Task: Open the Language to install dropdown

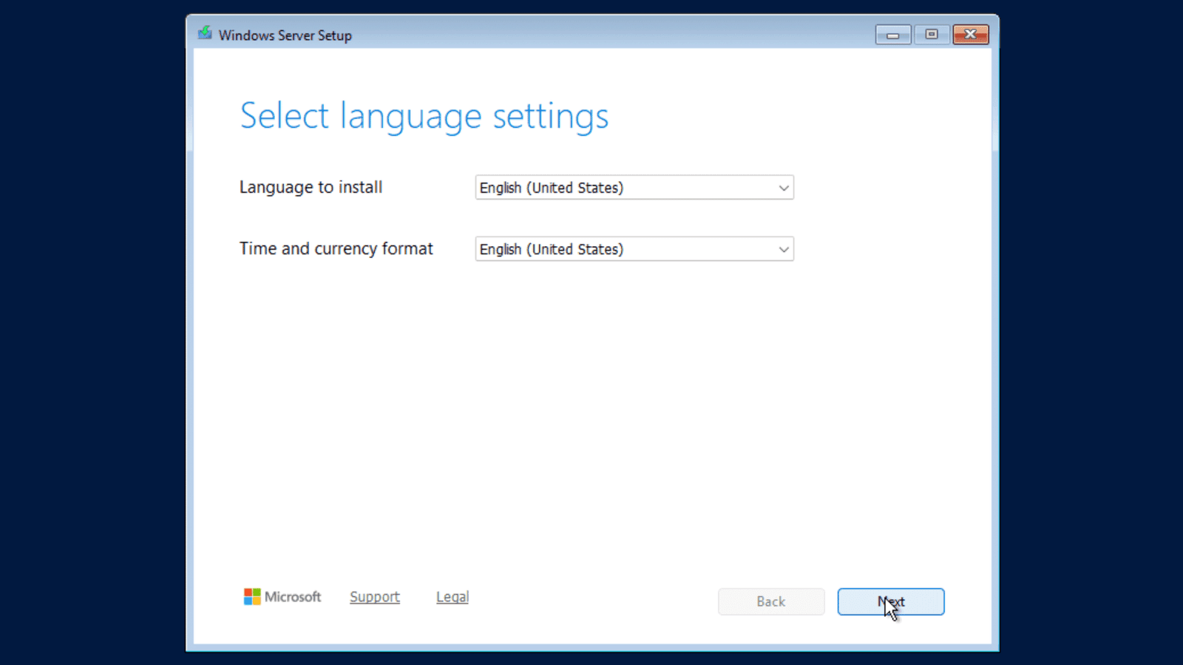Action: (x=634, y=188)
